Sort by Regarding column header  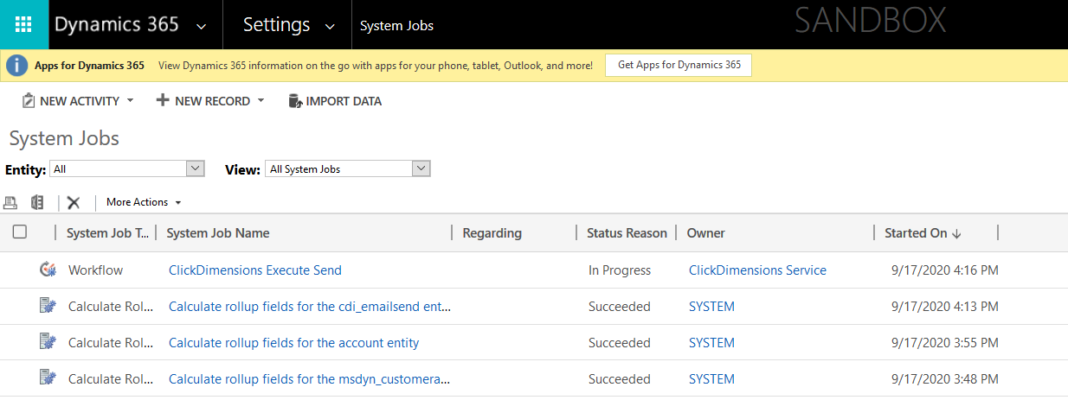[x=492, y=232]
